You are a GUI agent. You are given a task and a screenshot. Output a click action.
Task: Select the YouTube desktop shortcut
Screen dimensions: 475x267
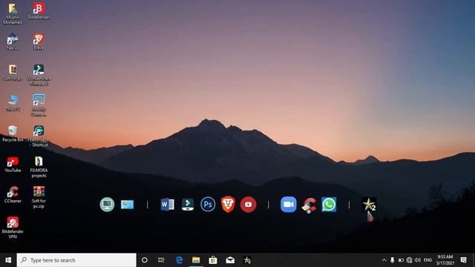(13, 165)
